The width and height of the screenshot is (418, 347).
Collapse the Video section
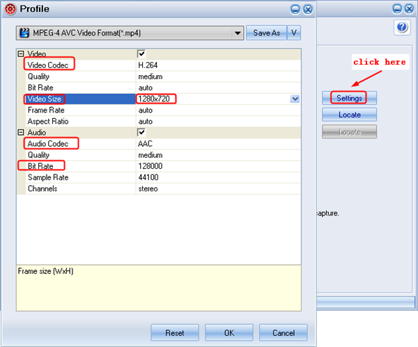[21, 54]
